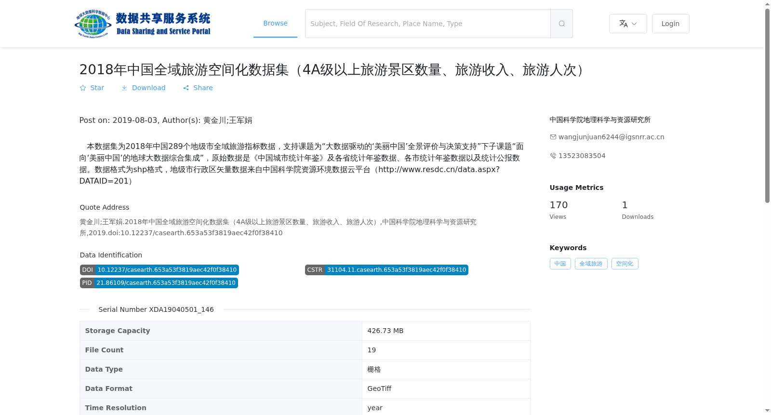The width and height of the screenshot is (771, 415).
Task: Click the 中国科学院地理科学与资源研究所 organization name
Action: [x=600, y=120]
